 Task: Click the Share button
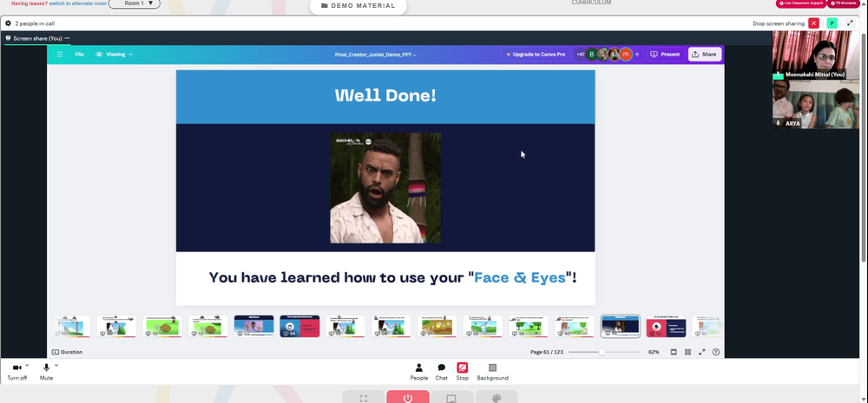point(704,55)
